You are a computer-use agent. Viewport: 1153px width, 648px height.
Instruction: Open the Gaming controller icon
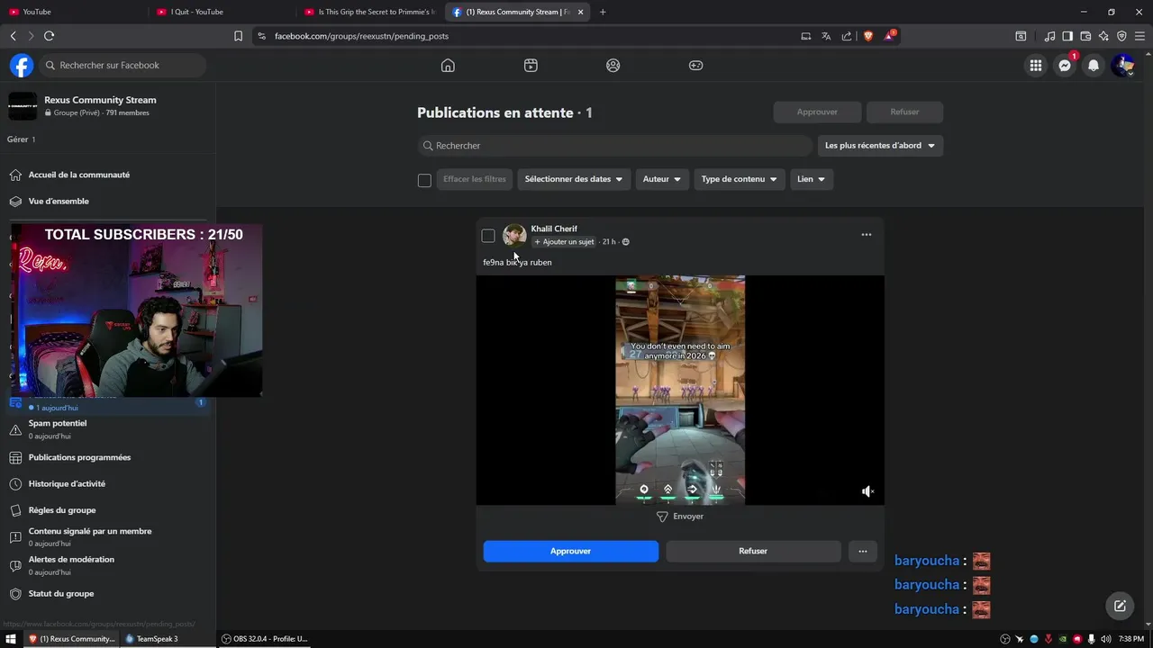[x=696, y=65]
